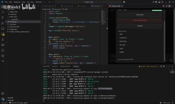
Task: Click the Go Live status bar item
Action: tap(167, 103)
